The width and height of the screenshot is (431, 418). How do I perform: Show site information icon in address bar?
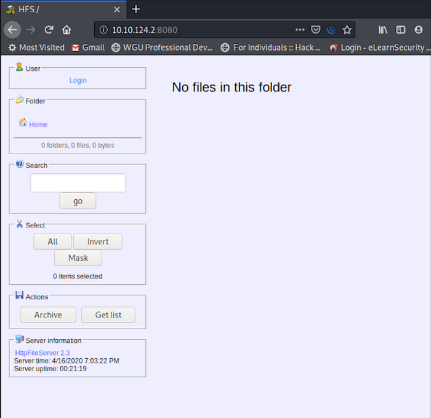point(103,30)
